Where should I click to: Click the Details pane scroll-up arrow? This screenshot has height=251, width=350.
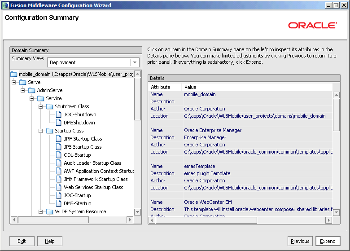(336, 95)
